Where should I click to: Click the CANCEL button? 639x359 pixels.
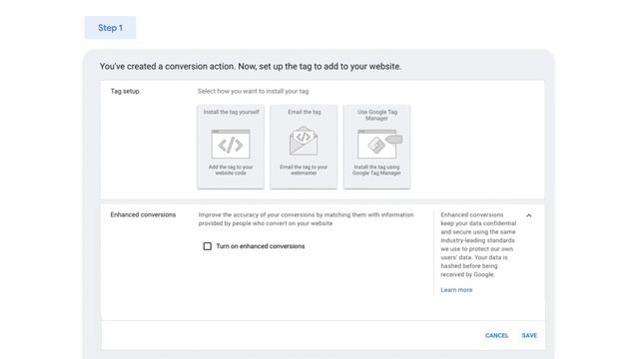pos(497,335)
